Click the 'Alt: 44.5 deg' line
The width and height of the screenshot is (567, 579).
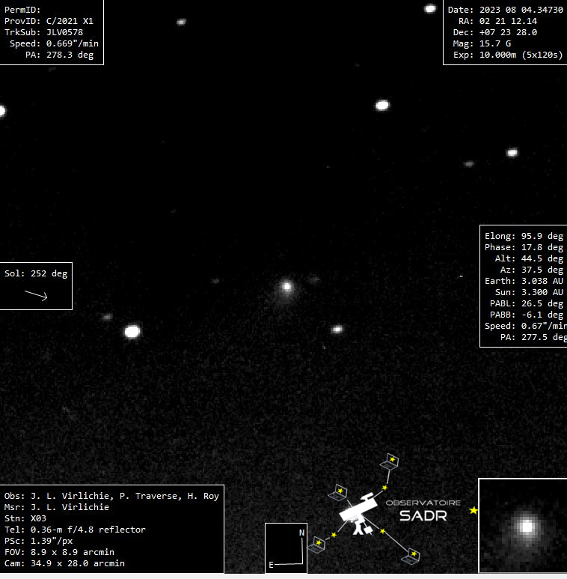(x=529, y=258)
